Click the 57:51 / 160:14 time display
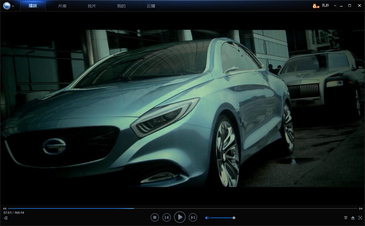The height and width of the screenshot is (226, 365). [x=14, y=213]
